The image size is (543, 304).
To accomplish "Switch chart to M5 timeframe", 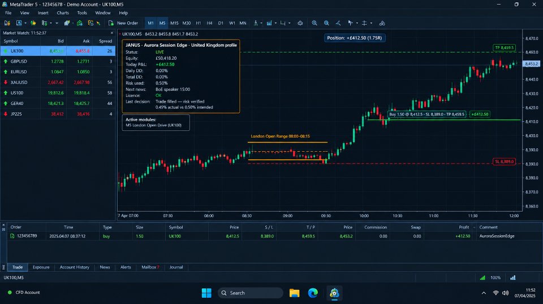I will coord(162,23).
